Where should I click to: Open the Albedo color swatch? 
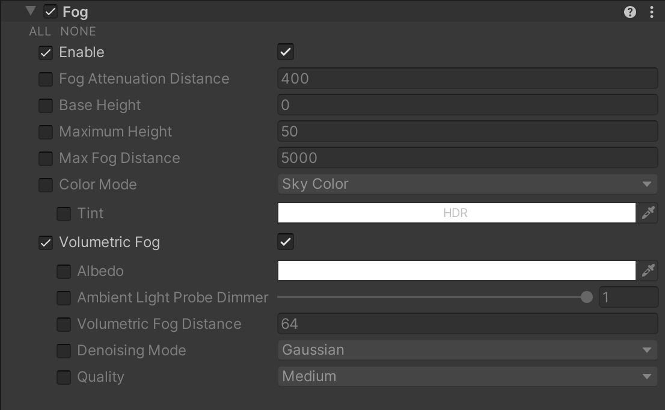(456, 271)
